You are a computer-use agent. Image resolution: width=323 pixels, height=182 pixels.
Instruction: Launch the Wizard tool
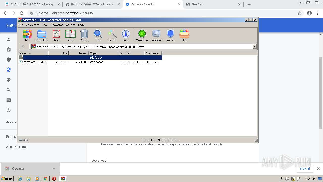(x=112, y=35)
